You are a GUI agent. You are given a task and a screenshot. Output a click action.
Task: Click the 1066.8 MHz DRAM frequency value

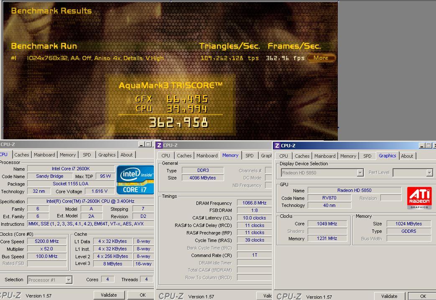pos(255,203)
